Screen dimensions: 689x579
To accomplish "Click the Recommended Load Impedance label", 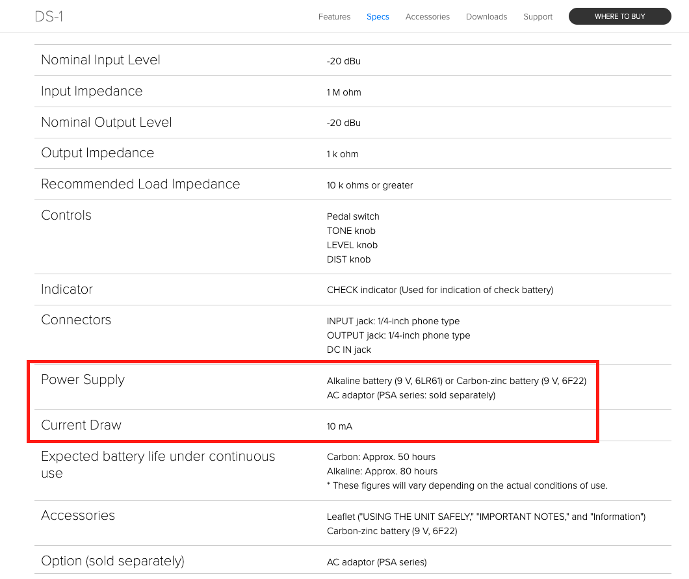I will click(140, 184).
